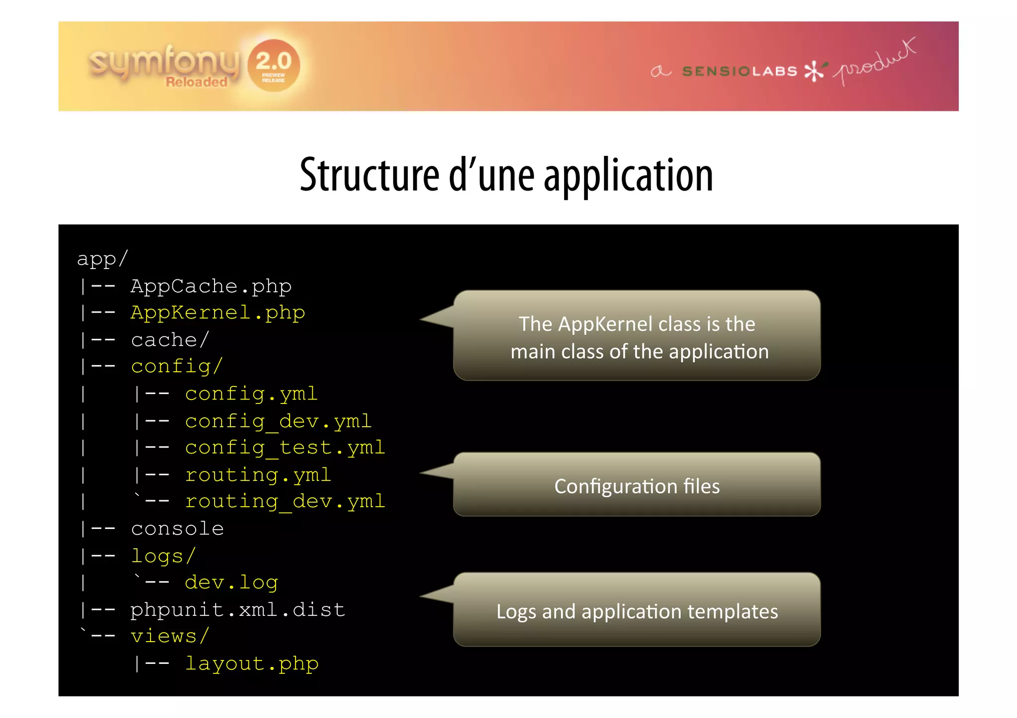Select the app/ root directory
The height and width of the screenshot is (718, 1017).
click(103, 259)
